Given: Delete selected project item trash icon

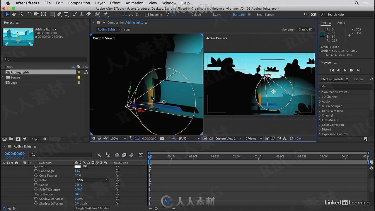Looking at the screenshot, I should (45, 139).
